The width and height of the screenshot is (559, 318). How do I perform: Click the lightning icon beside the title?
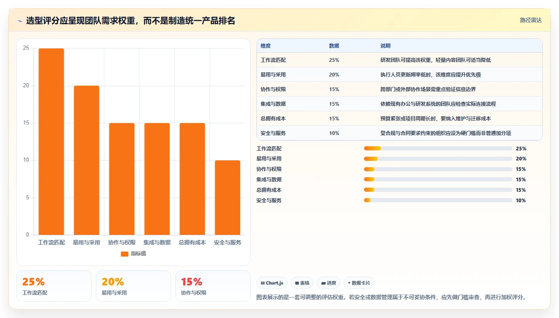click(x=20, y=21)
